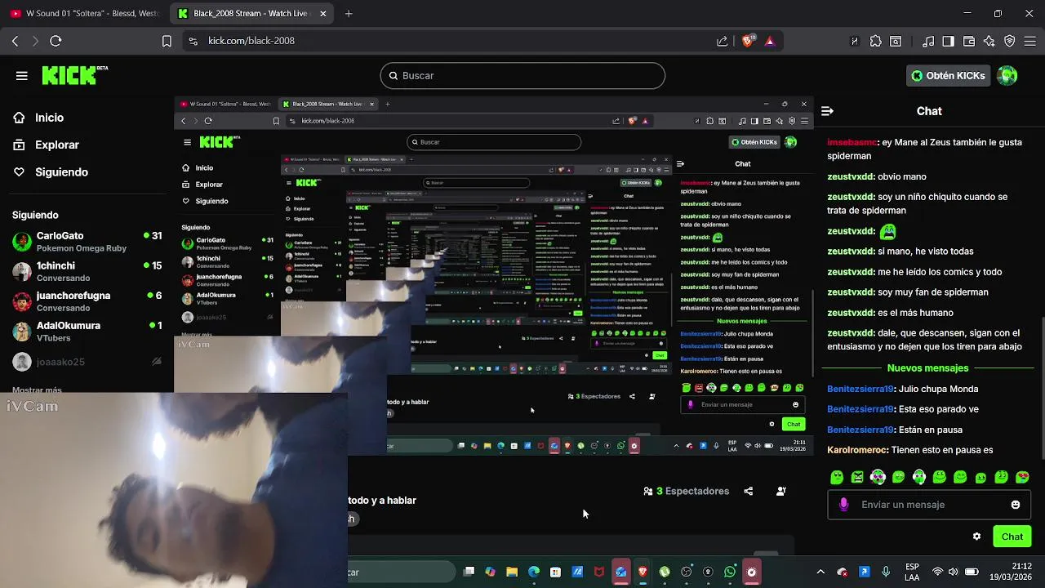The width and height of the screenshot is (1045, 588).
Task: Close the Black_2008 Stream tab
Action: (323, 14)
